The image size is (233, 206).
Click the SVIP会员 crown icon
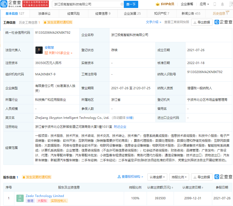tap(157, 4)
